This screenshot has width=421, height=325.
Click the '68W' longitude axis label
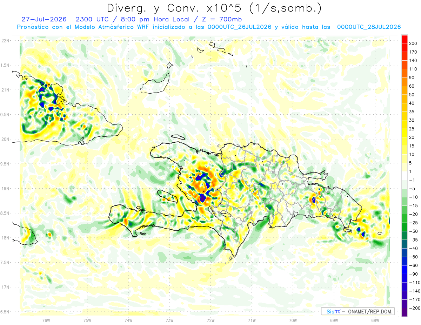pos(375,320)
